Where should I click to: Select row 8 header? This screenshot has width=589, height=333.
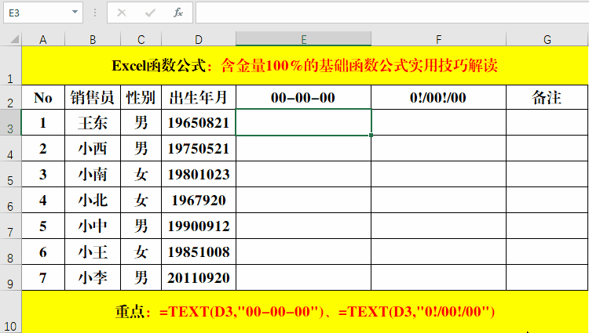pyautogui.click(x=10, y=252)
